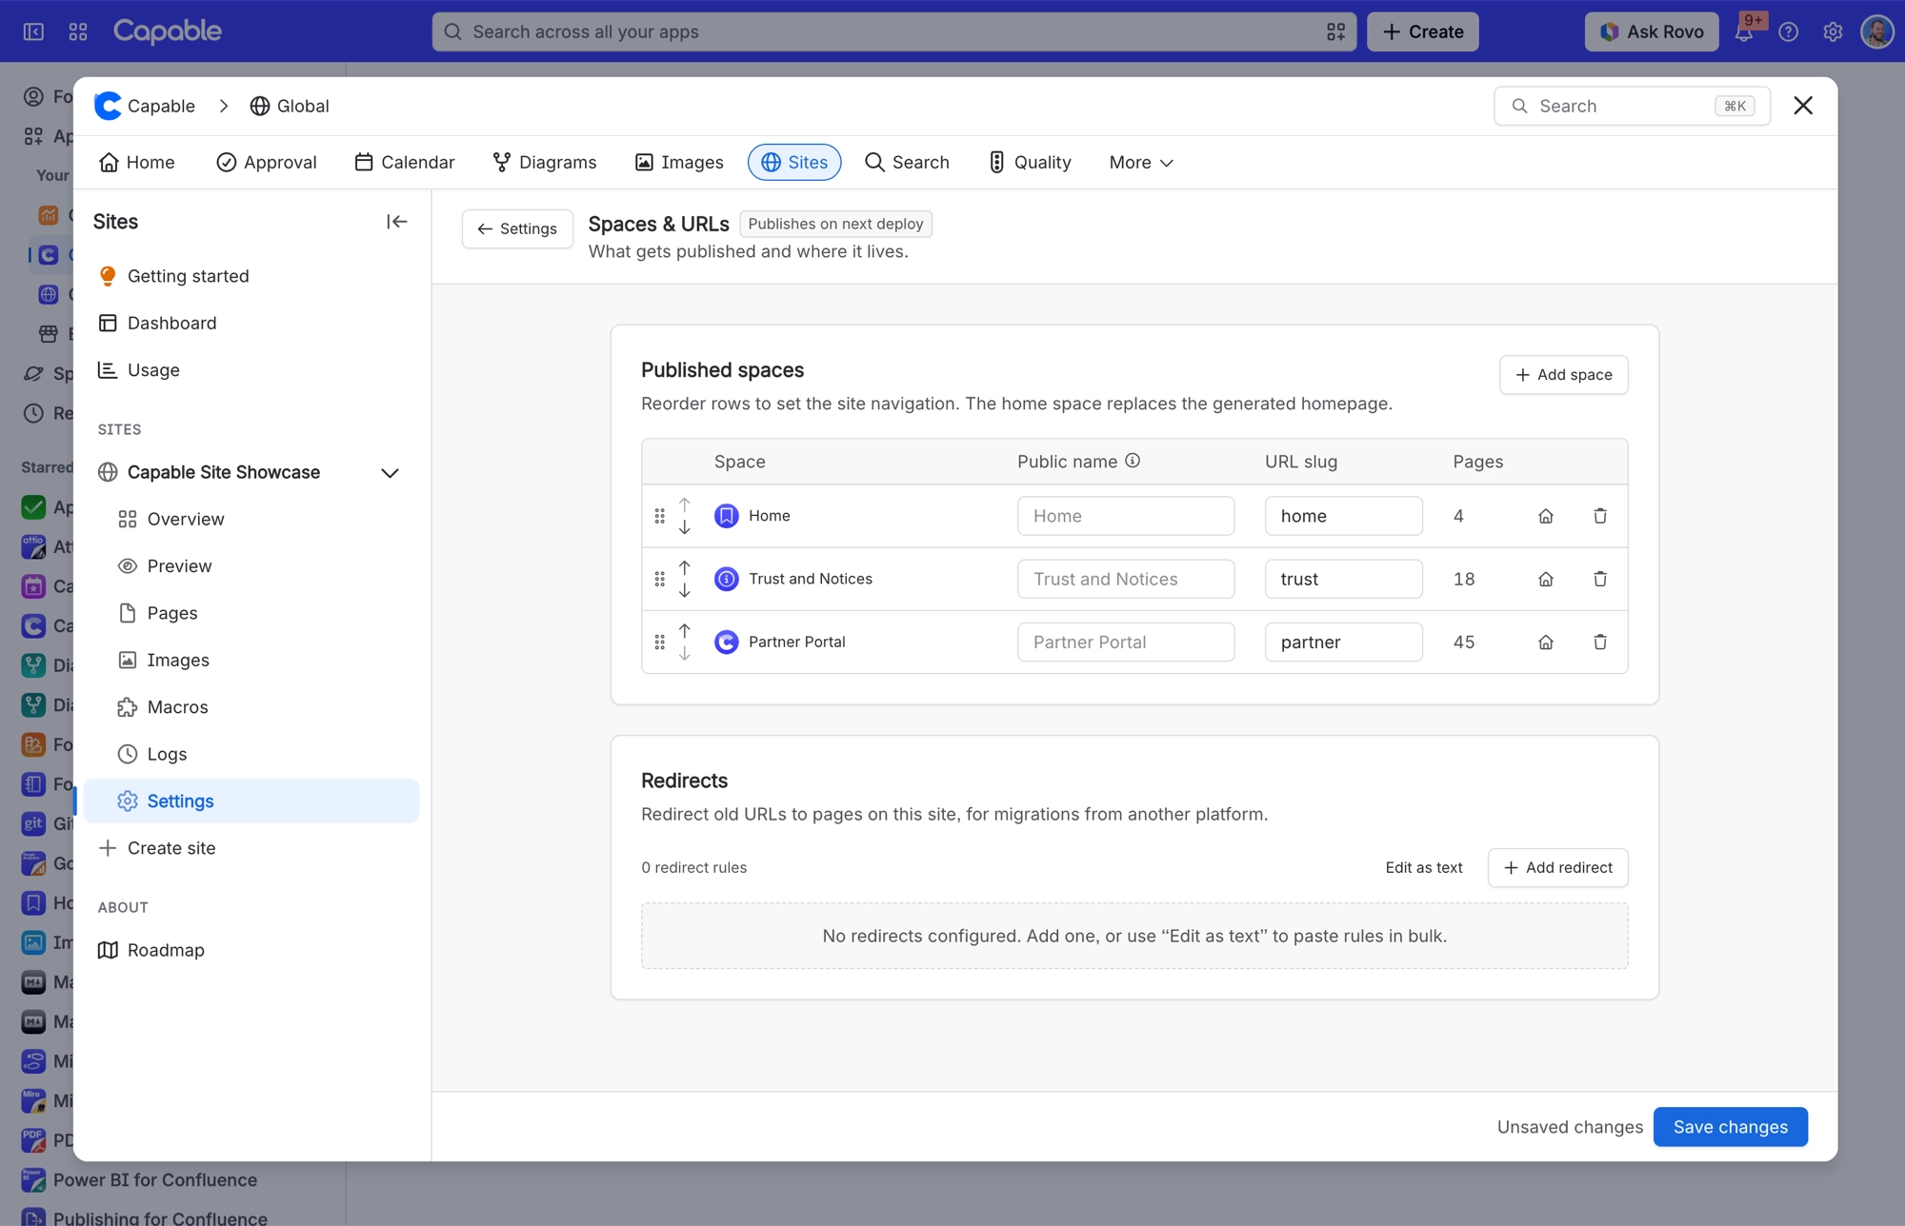Grab the Home row drag handle
1905x1226 pixels.
pyautogui.click(x=659, y=516)
